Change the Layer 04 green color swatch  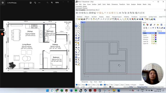coord(156,41)
